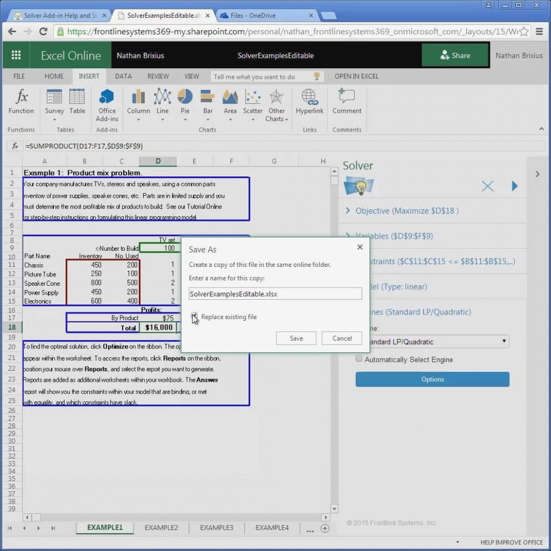
Task: Click the Share button
Action: pyautogui.click(x=455, y=55)
